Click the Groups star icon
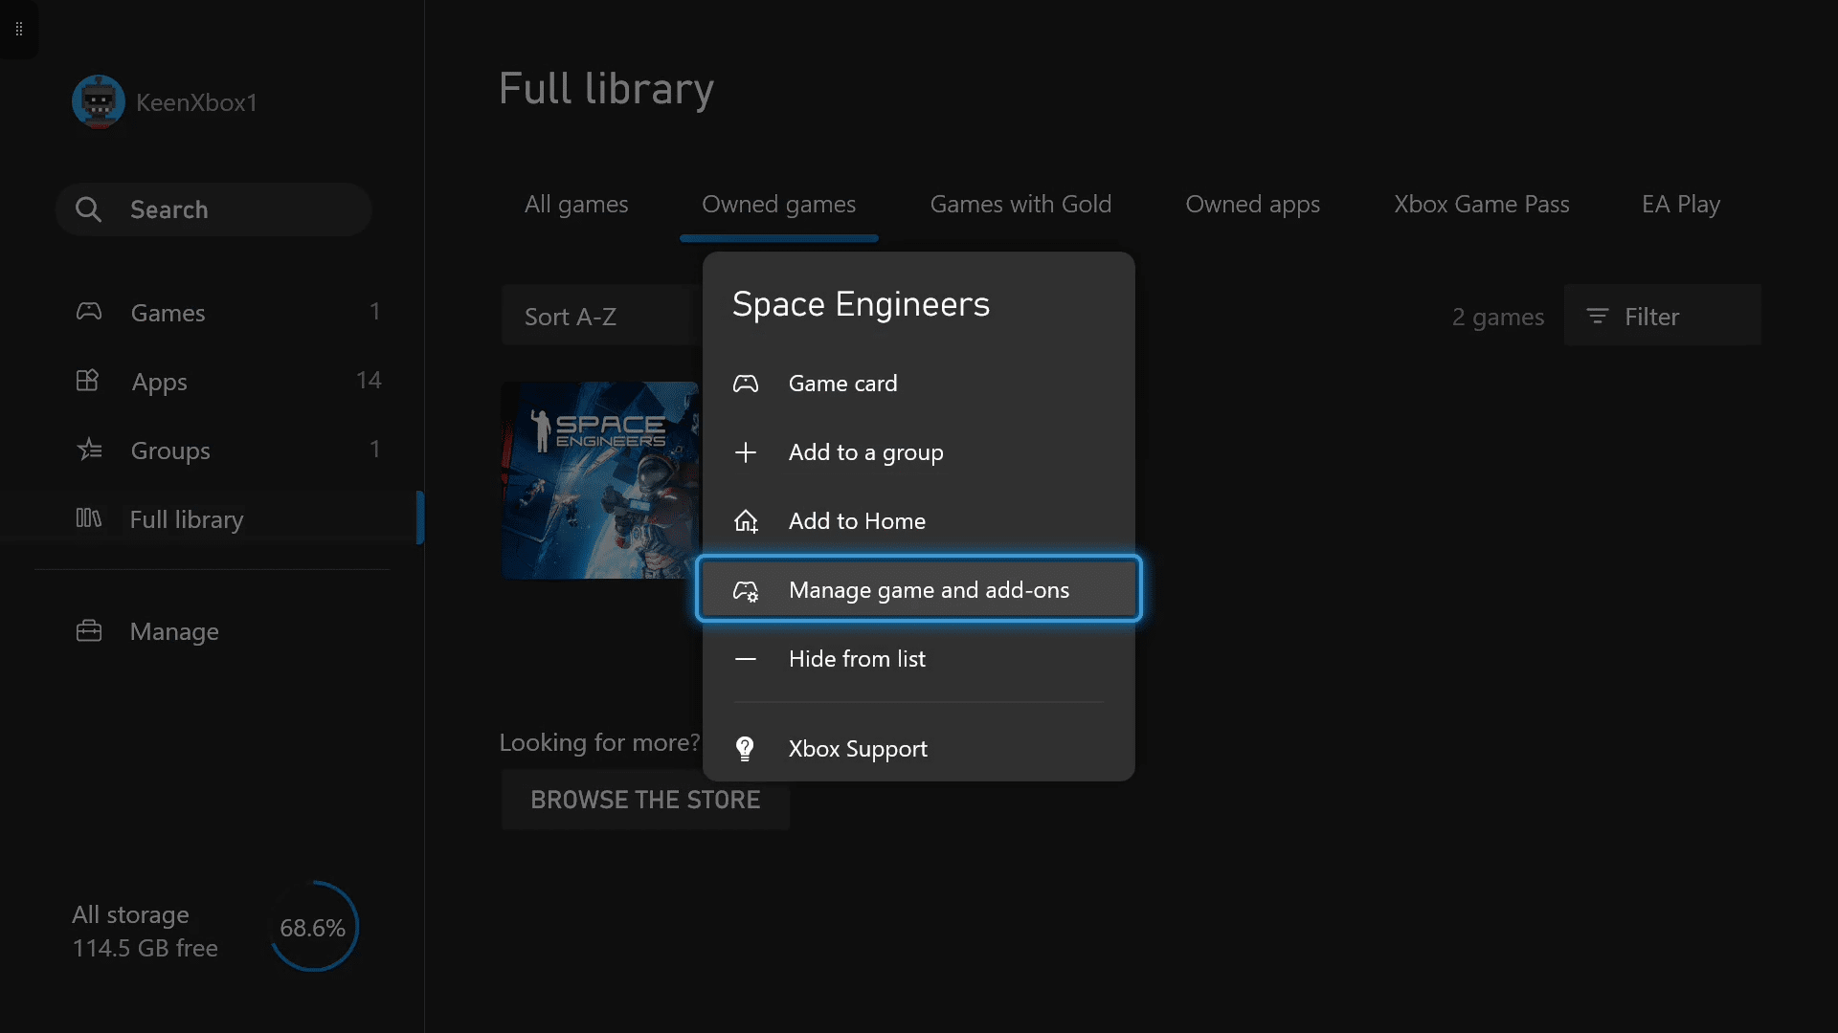This screenshot has width=1838, height=1033. pyautogui.click(x=89, y=450)
